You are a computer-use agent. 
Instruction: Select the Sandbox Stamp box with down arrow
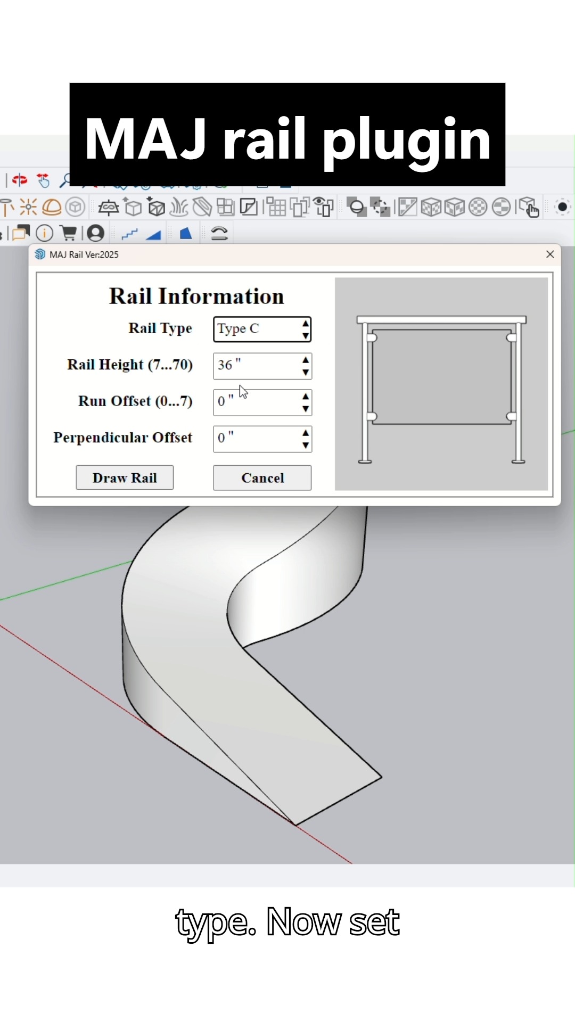156,207
